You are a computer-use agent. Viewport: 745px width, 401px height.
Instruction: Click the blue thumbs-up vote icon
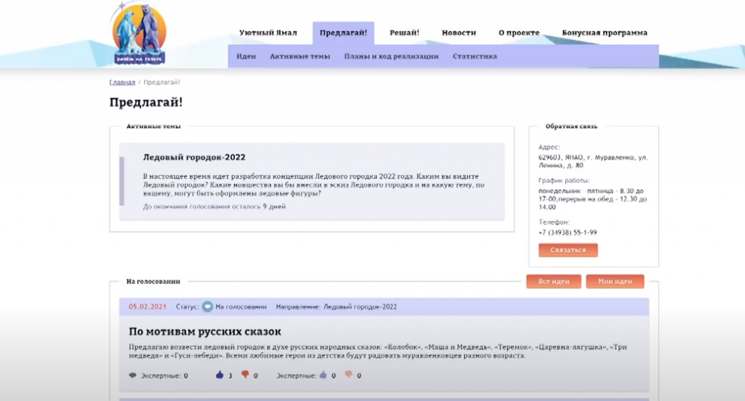219,376
